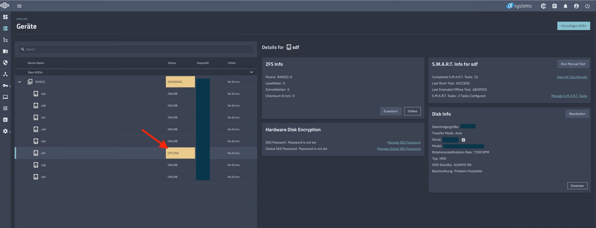Open Shares folder icon in sidebar

coord(5,51)
